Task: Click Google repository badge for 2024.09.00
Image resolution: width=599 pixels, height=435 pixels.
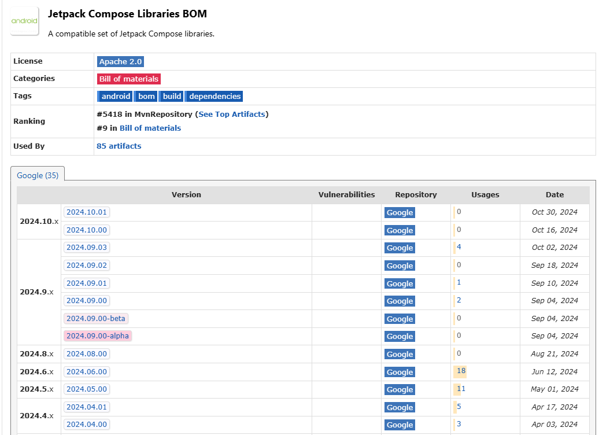Action: (x=400, y=301)
